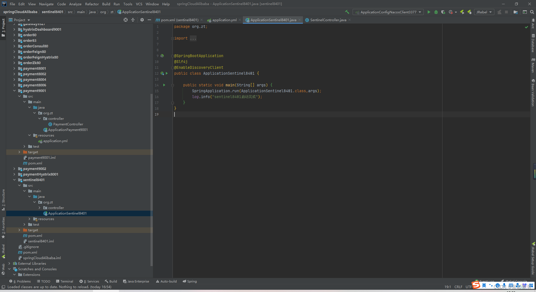536x292 pixels.
Task: Open the TODO tool window
Action: pos(44,281)
